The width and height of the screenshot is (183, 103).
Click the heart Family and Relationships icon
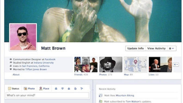(x=62, y=89)
